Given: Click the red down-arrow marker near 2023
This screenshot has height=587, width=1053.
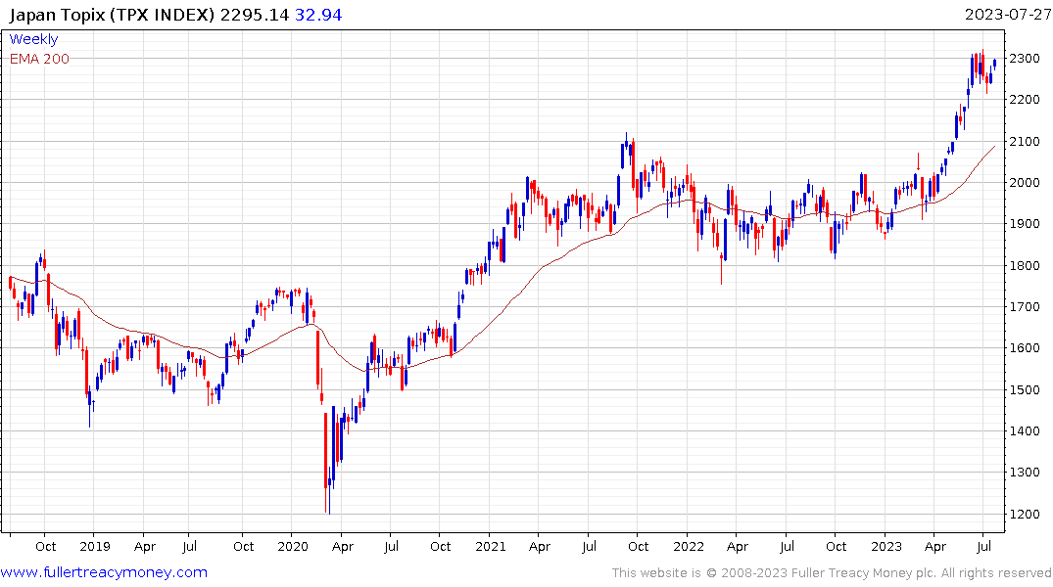Looking at the screenshot, I should click(919, 162).
